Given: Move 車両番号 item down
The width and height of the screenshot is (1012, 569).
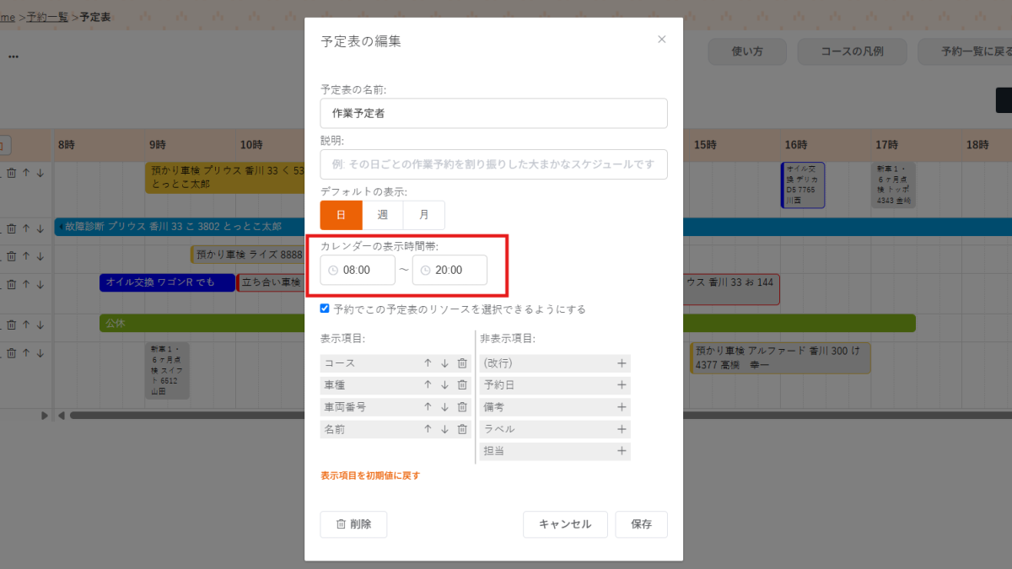Looking at the screenshot, I should coord(444,407).
